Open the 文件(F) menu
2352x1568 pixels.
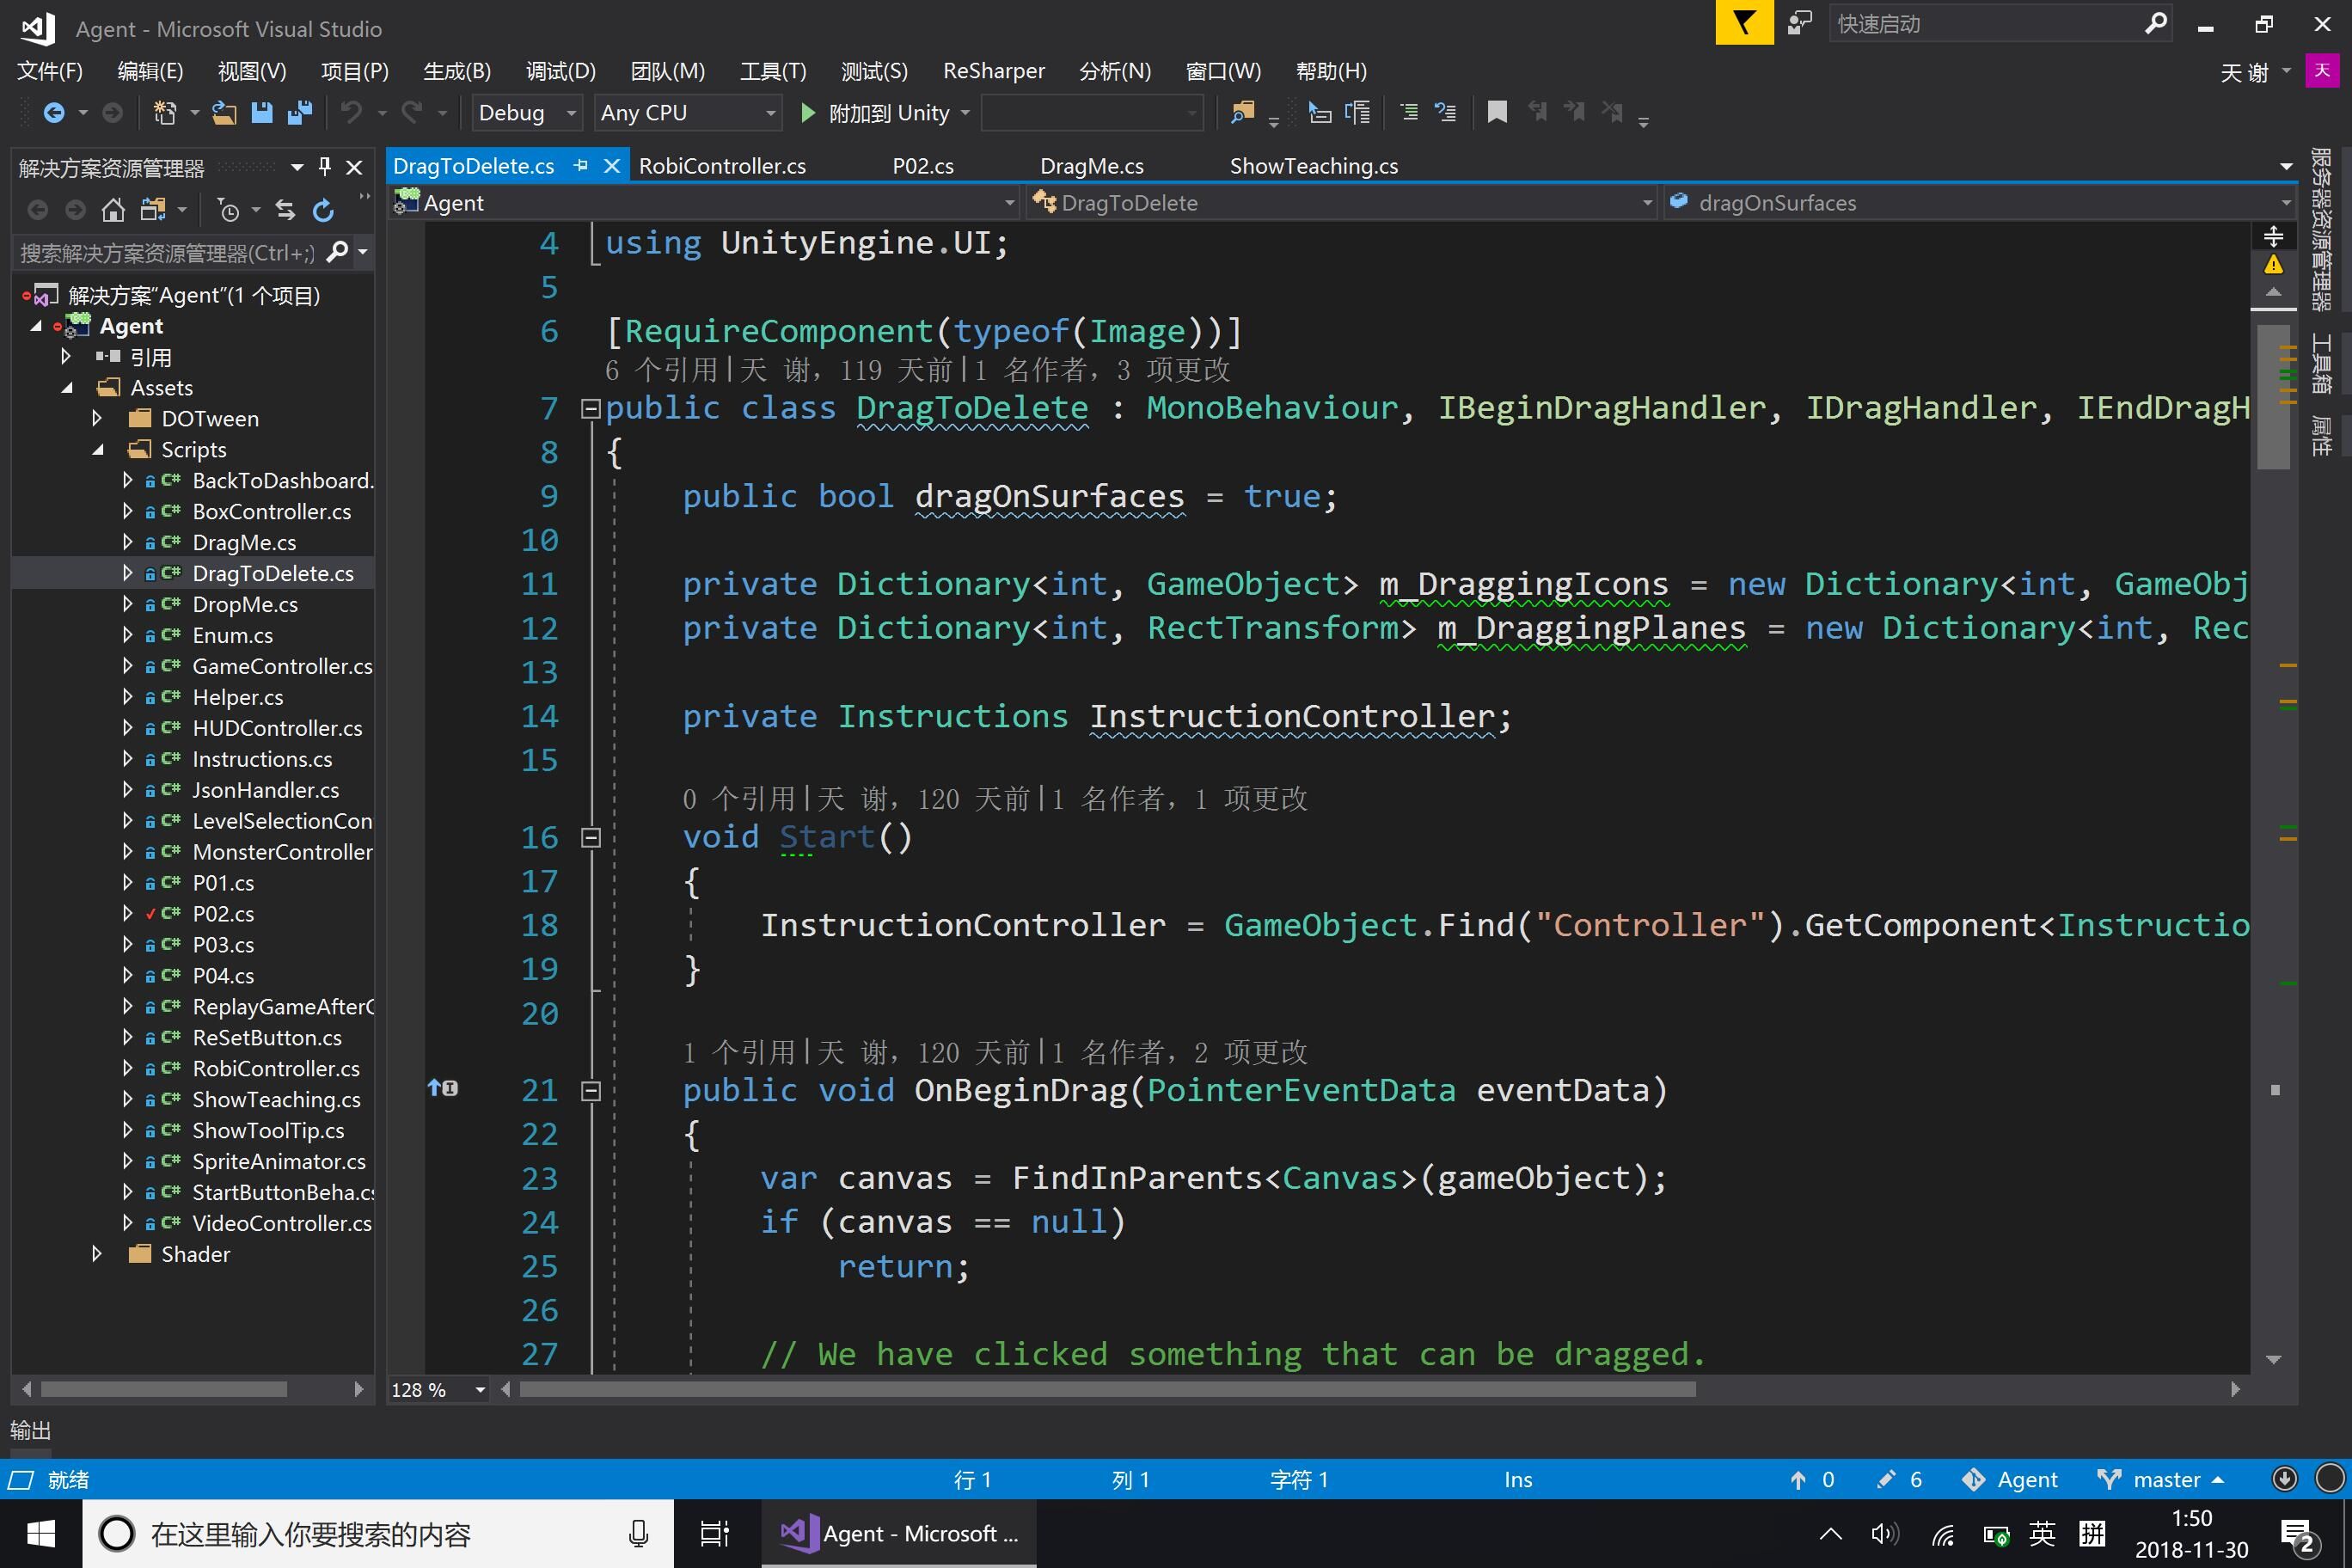click(50, 71)
